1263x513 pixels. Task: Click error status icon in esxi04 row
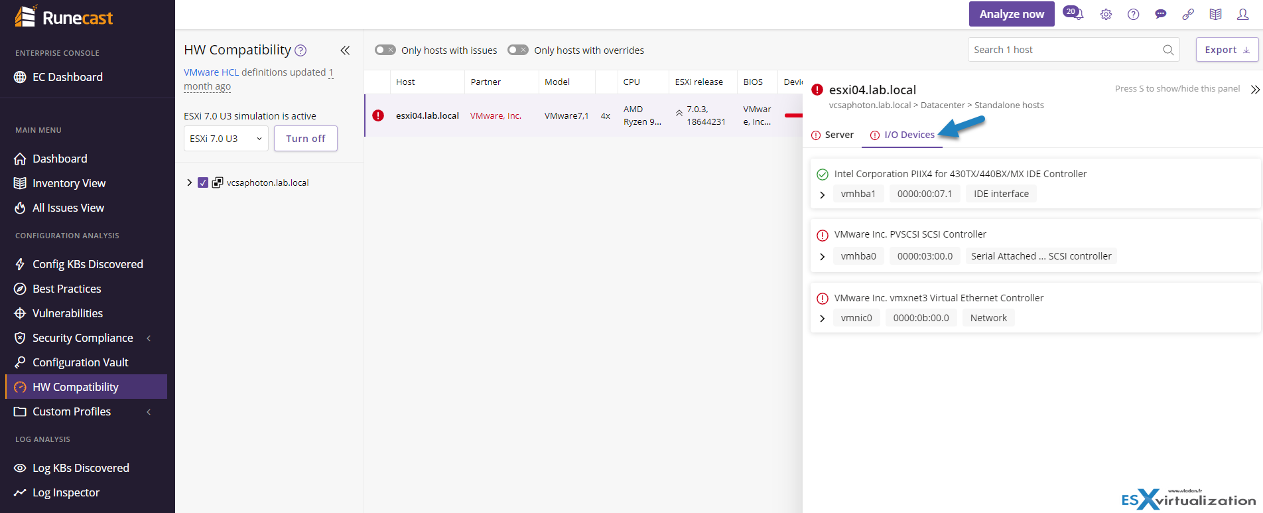pyautogui.click(x=378, y=115)
